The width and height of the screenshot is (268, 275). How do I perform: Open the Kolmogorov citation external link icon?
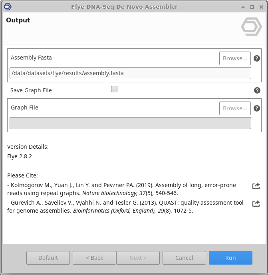tap(256, 186)
